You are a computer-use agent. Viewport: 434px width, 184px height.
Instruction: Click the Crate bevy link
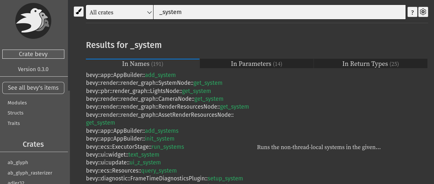(x=33, y=54)
